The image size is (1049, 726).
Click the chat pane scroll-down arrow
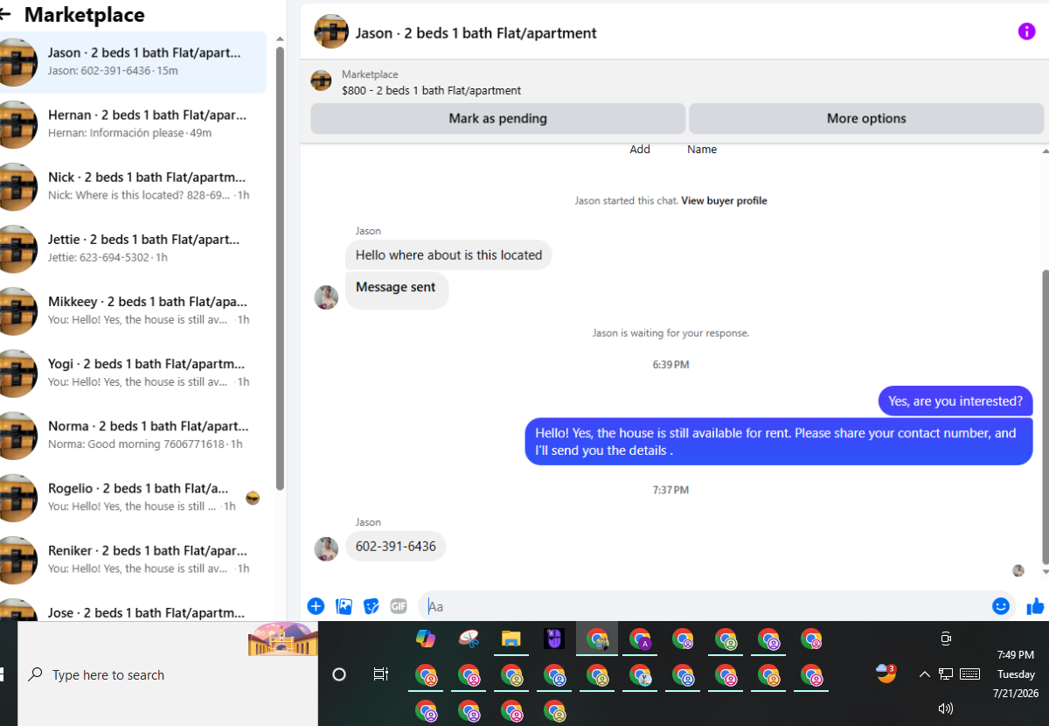[x=1046, y=572]
